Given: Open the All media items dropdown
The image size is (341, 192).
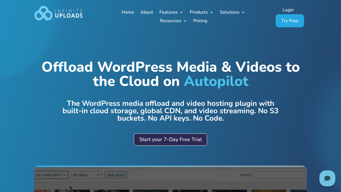Looking at the screenshot, I should tap(51, 175).
